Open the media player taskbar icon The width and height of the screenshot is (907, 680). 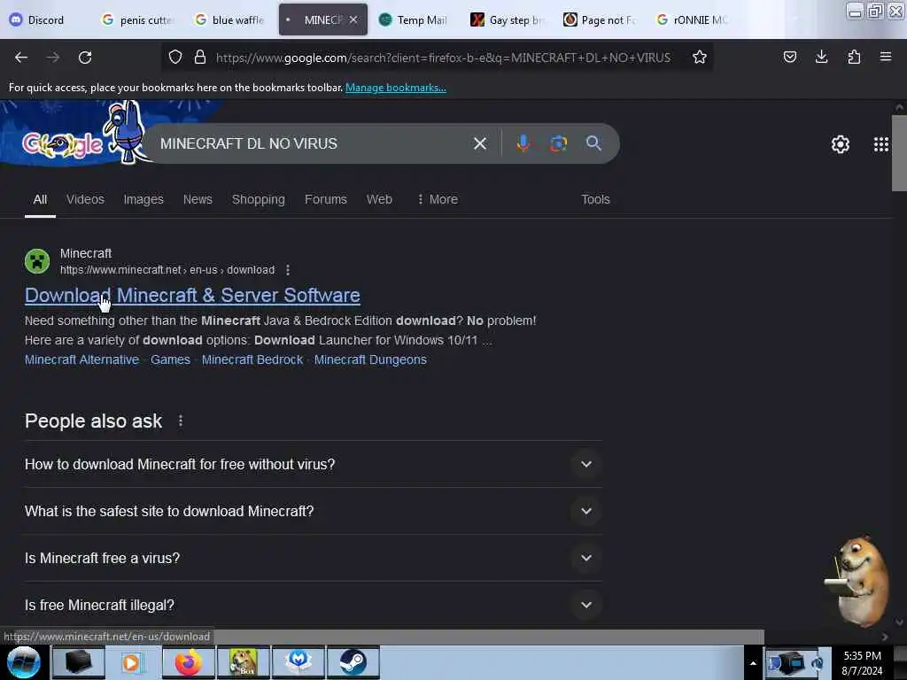(133, 662)
